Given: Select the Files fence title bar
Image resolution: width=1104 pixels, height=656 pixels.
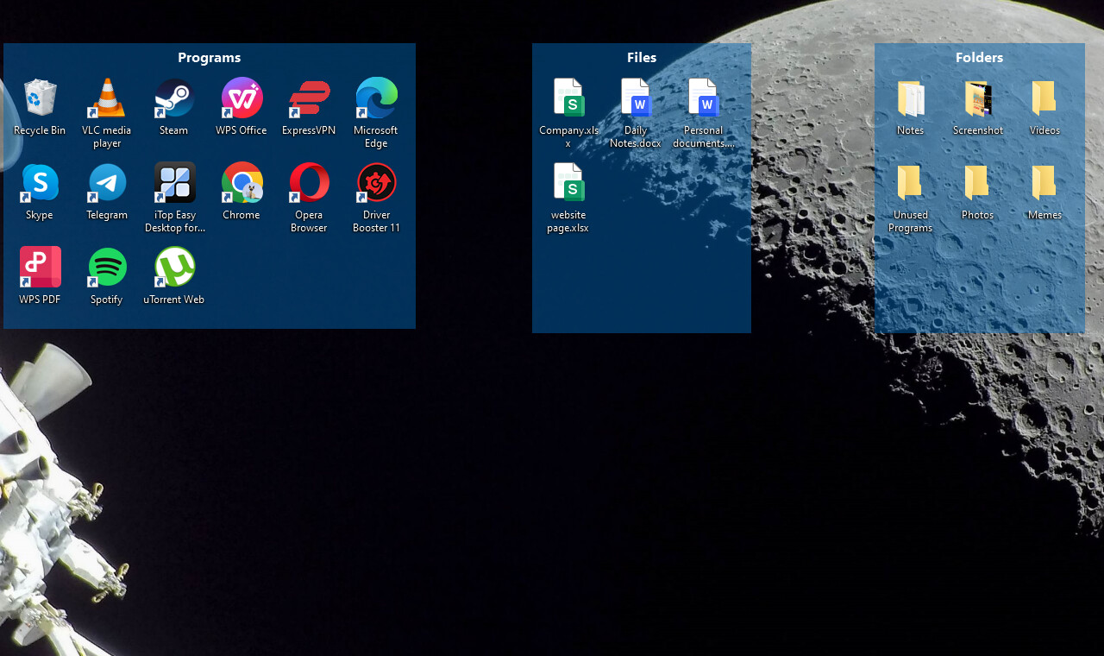Looking at the screenshot, I should (642, 57).
